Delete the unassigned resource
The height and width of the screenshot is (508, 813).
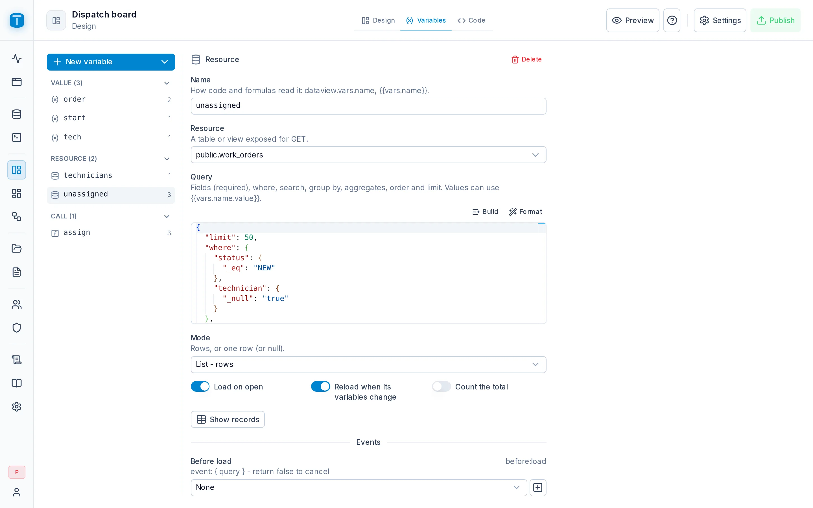tap(526, 60)
